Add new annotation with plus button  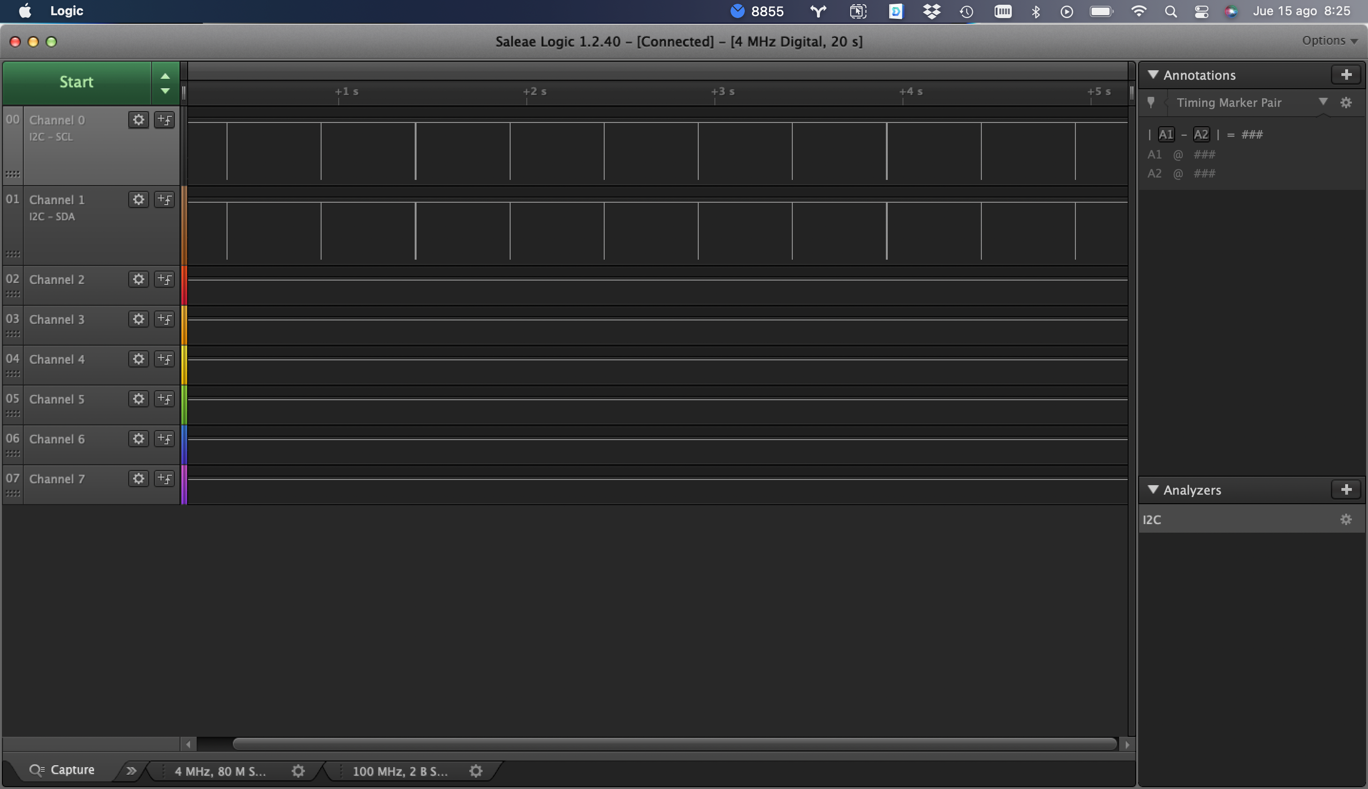coord(1346,75)
